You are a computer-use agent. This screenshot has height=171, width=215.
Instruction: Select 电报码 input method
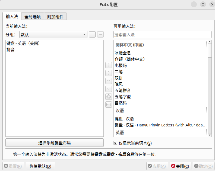click(160, 66)
